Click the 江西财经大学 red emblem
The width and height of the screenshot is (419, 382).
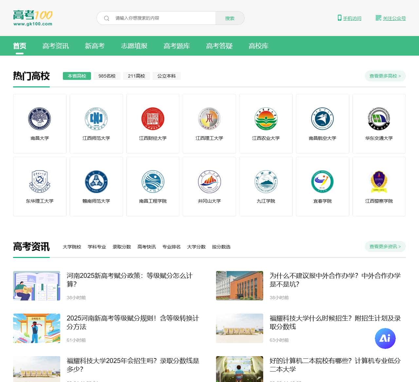point(153,119)
